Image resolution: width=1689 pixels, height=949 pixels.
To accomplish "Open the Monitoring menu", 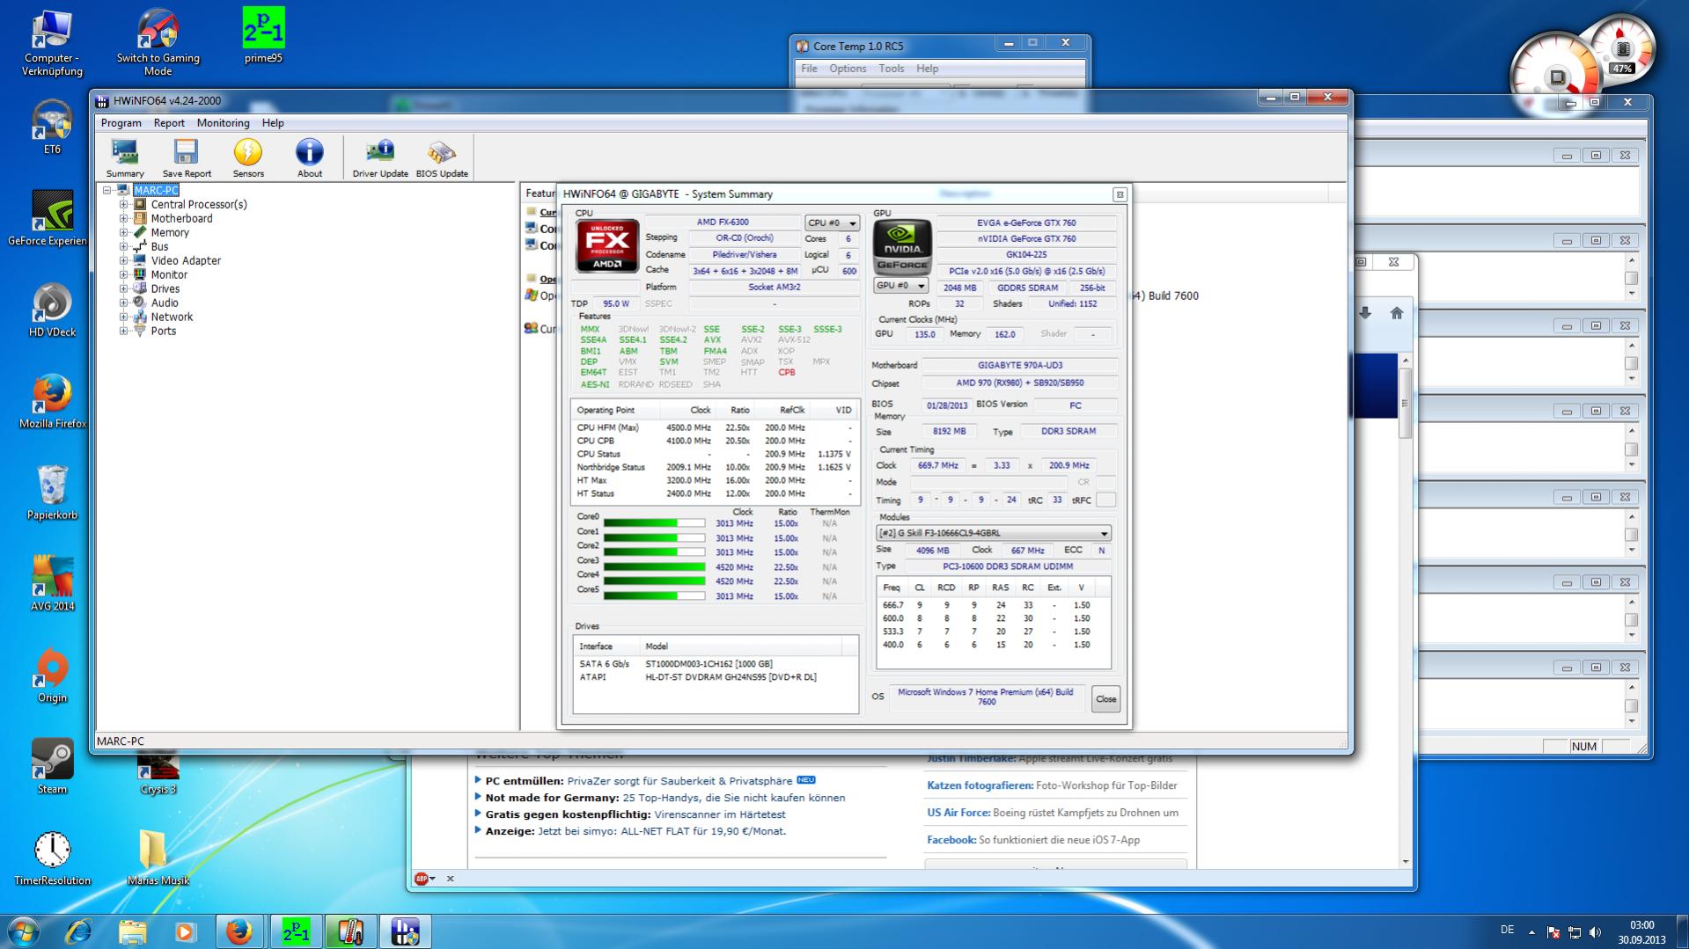I will (x=223, y=123).
